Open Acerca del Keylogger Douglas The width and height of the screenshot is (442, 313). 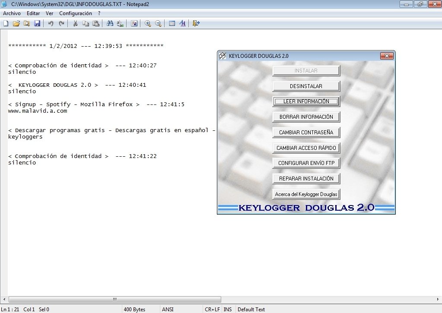(306, 194)
